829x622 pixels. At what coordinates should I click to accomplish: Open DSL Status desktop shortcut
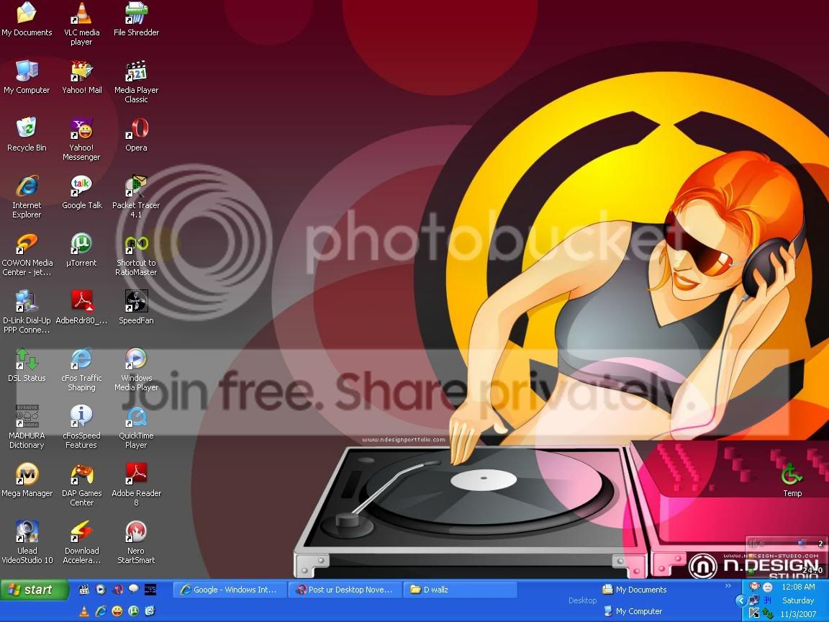pyautogui.click(x=27, y=365)
